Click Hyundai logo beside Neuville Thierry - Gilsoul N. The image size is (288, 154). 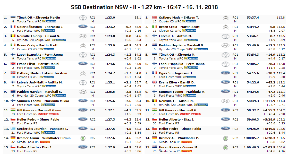[x=83, y=36]
